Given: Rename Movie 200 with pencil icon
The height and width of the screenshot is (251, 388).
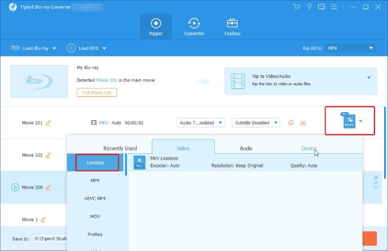Looking at the screenshot, I should [48, 187].
